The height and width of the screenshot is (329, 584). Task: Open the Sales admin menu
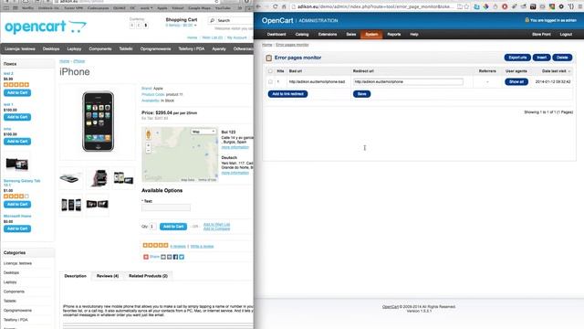(350, 35)
